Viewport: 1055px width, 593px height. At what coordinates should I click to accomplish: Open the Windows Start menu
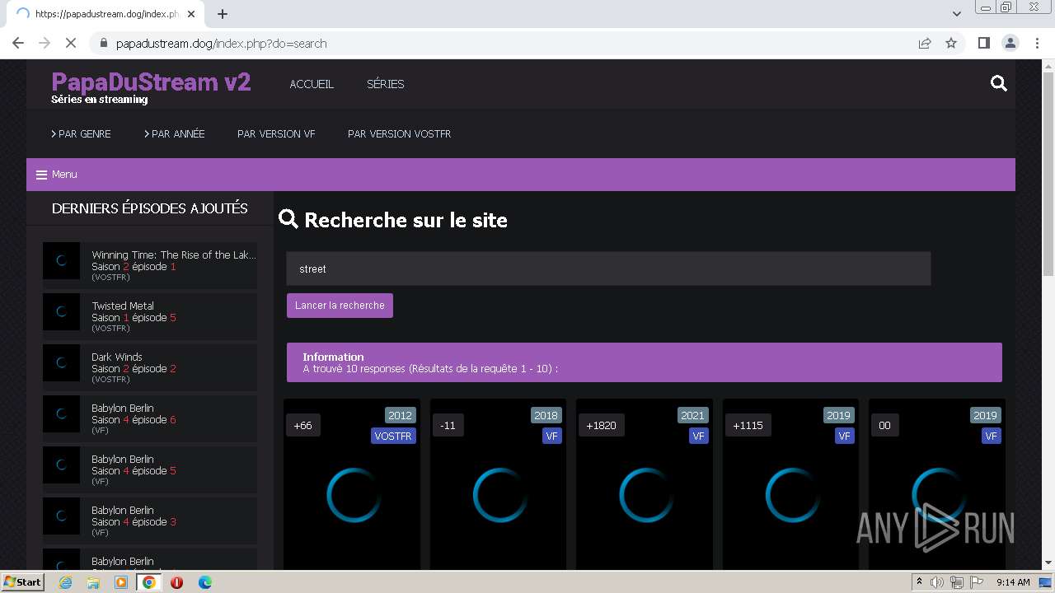(22, 582)
